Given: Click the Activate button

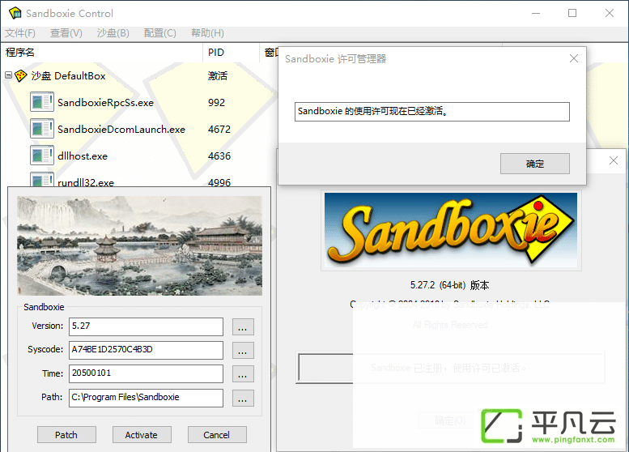Looking at the screenshot, I should pyautogui.click(x=142, y=435).
